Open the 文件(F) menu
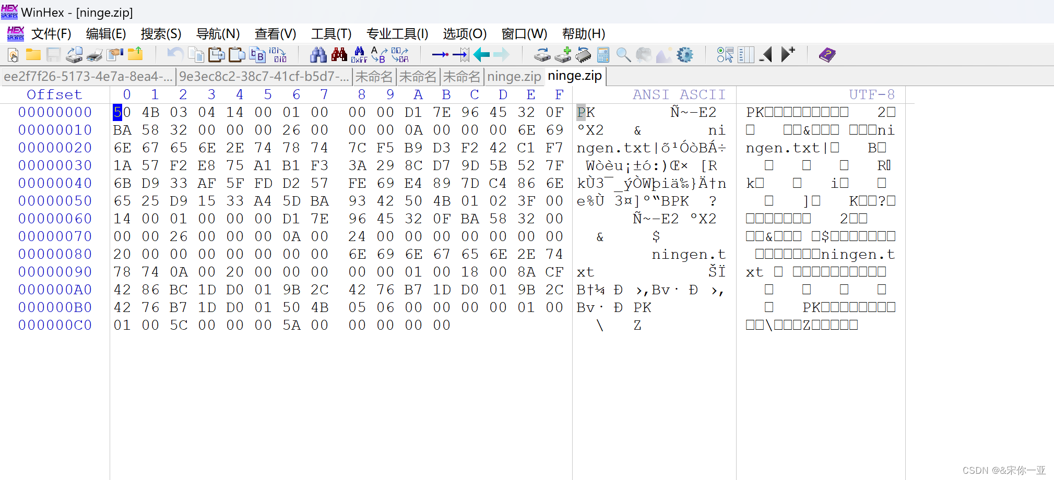The width and height of the screenshot is (1054, 480). pyautogui.click(x=51, y=34)
